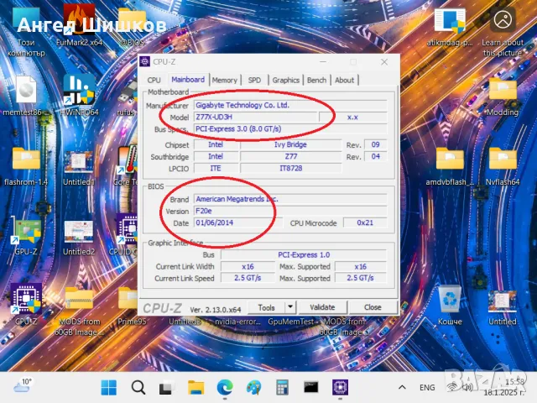
Task: Click the Tools button in CPU-Z
Action: pos(267,307)
